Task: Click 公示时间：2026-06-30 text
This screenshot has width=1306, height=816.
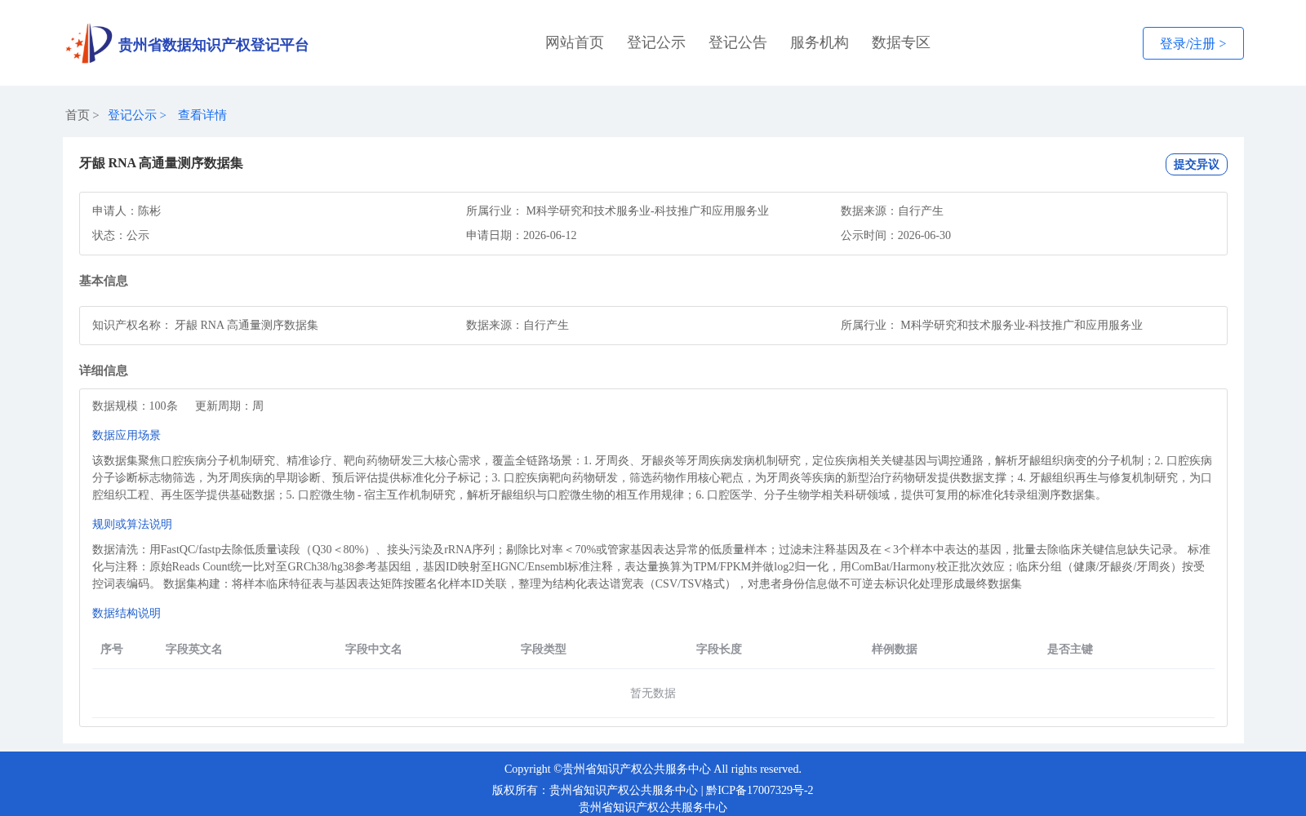Action: 895,235
